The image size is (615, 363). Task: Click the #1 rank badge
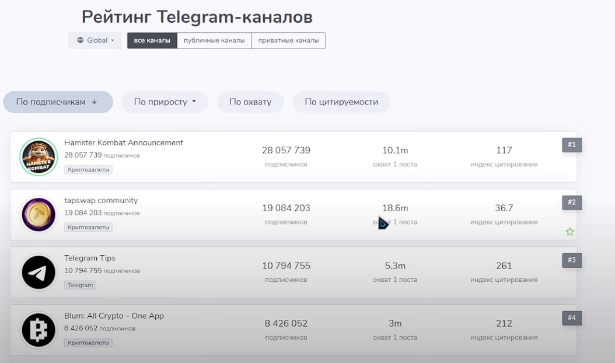[x=572, y=145]
